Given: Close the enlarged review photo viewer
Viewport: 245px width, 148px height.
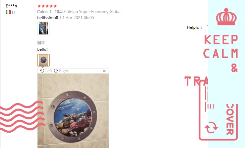Looking at the screenshot, I should tap(104, 71).
